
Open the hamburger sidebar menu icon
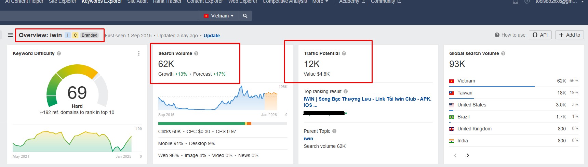10,35
